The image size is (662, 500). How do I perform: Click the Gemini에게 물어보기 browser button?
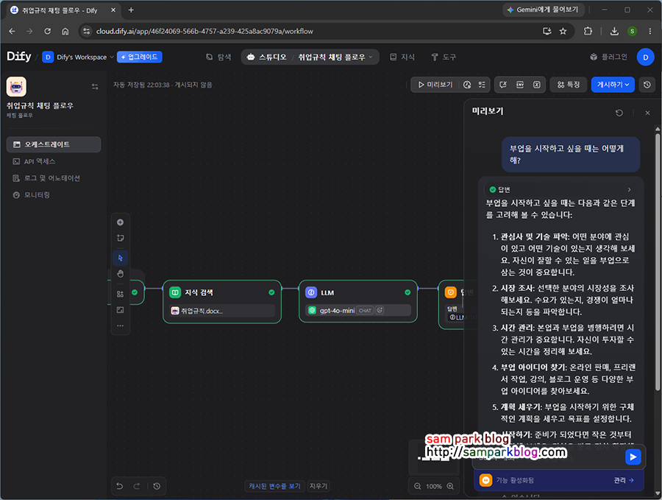[x=544, y=10]
